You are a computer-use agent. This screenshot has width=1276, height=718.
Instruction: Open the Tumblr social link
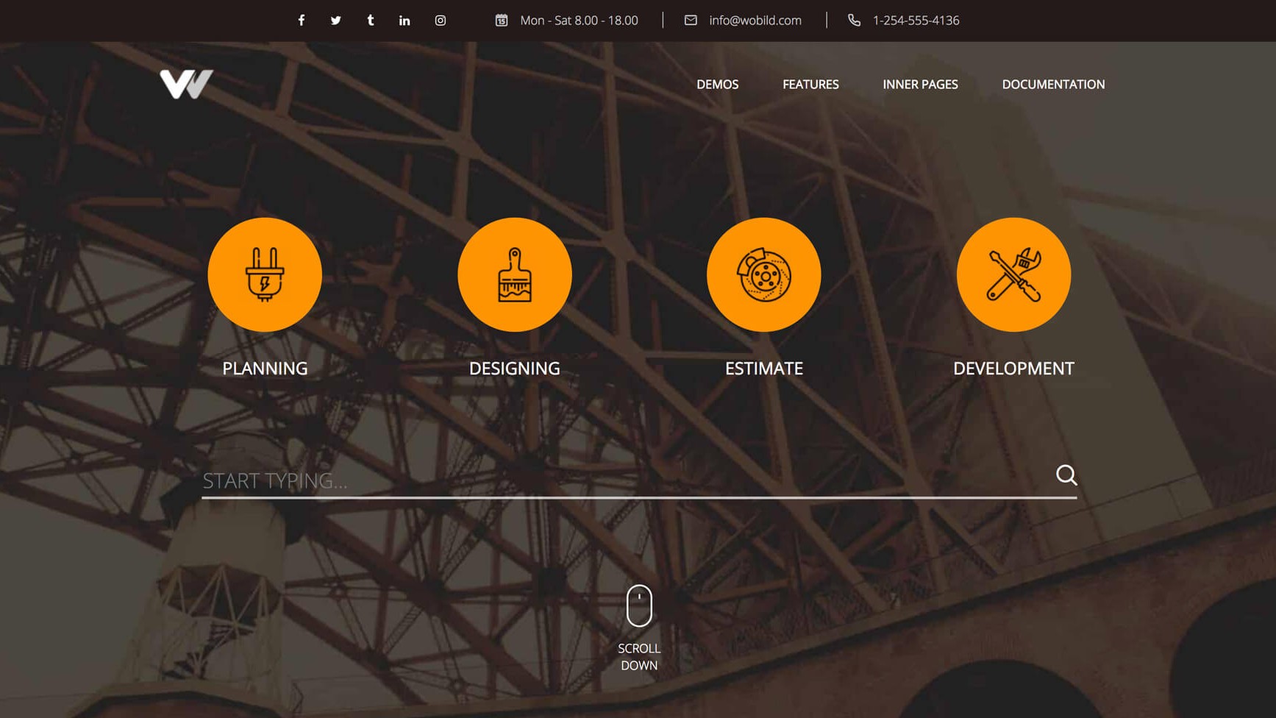point(370,21)
